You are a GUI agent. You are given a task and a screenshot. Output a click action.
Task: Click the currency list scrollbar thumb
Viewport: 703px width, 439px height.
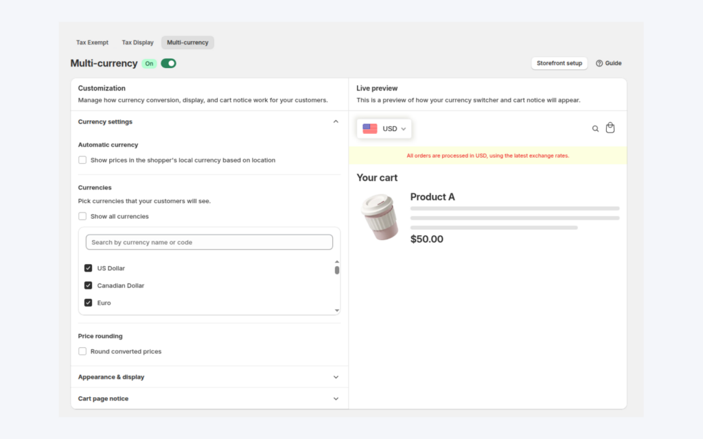coord(336,270)
